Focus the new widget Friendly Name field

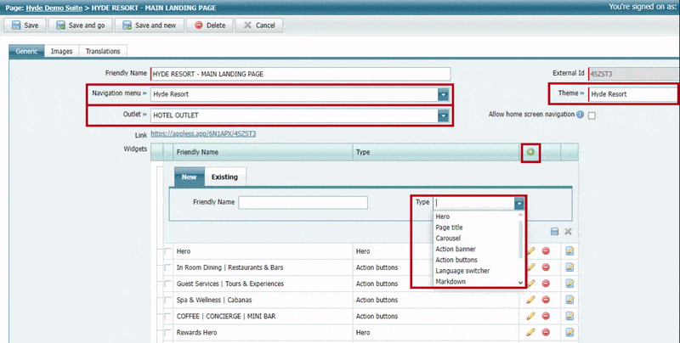303,202
